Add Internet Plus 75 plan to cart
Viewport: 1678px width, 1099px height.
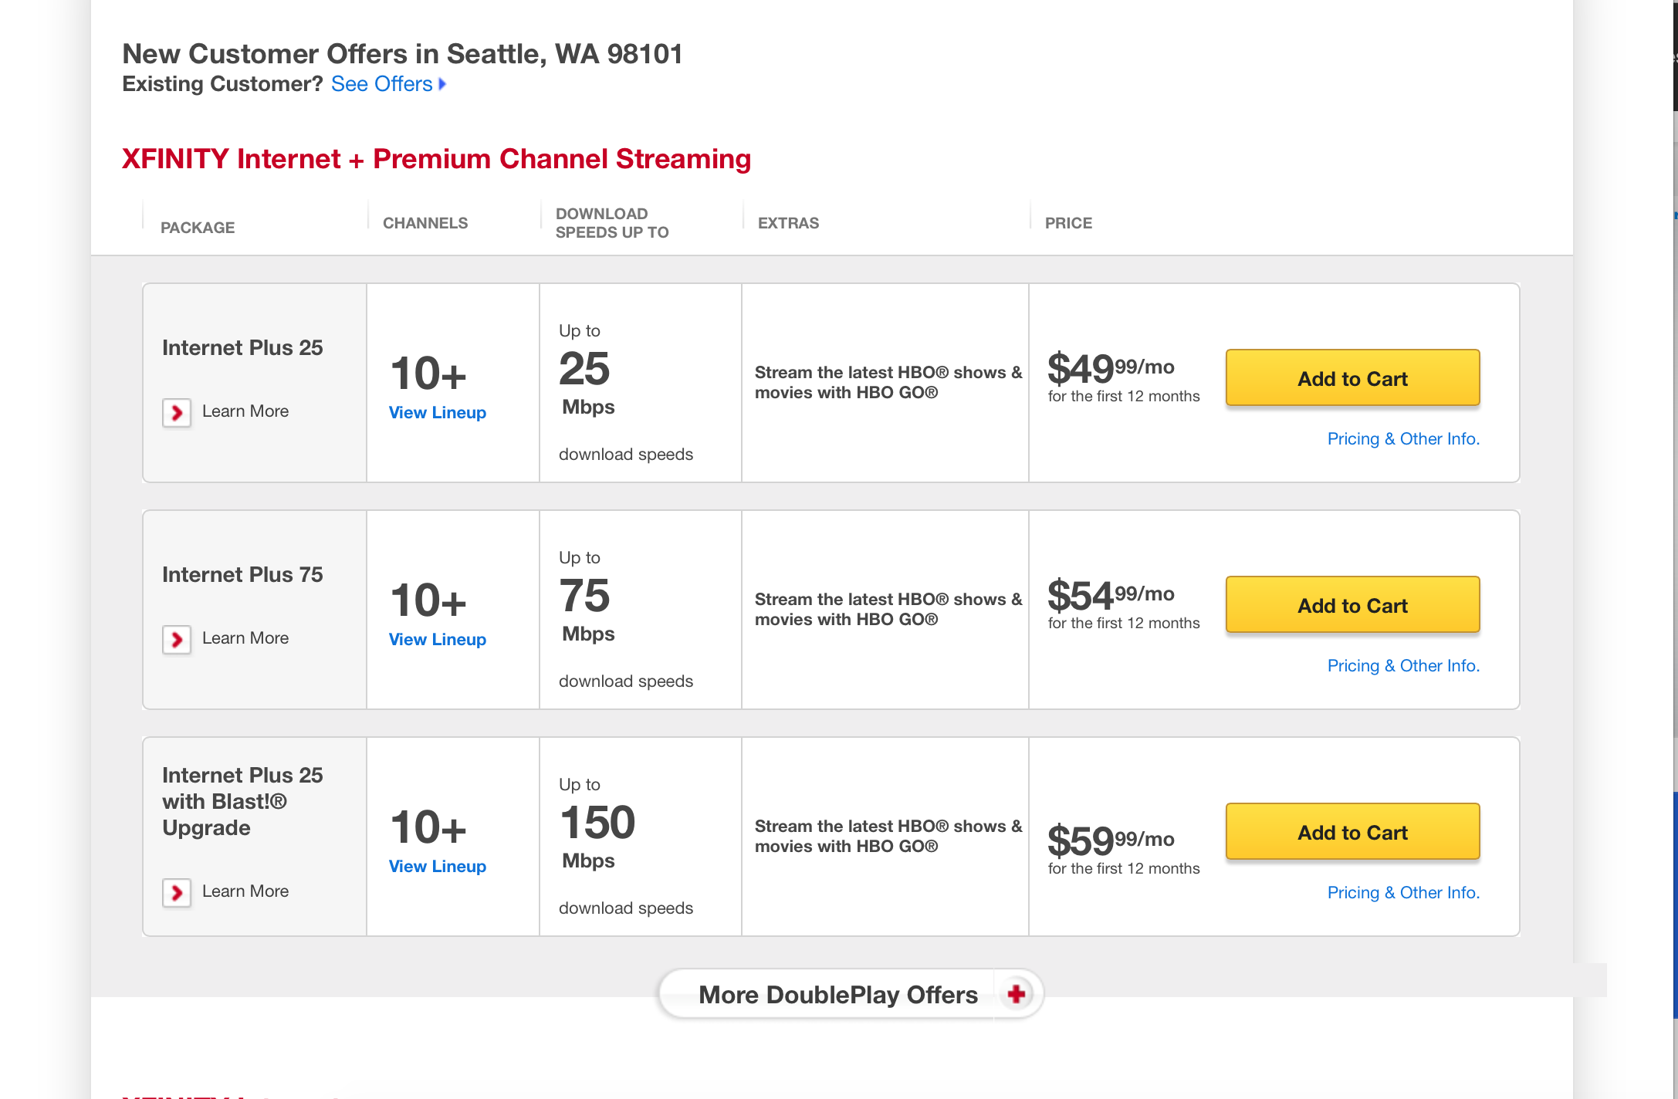point(1352,605)
